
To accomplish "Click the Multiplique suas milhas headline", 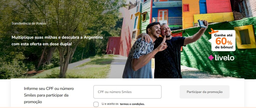I will (x=57, y=40).
